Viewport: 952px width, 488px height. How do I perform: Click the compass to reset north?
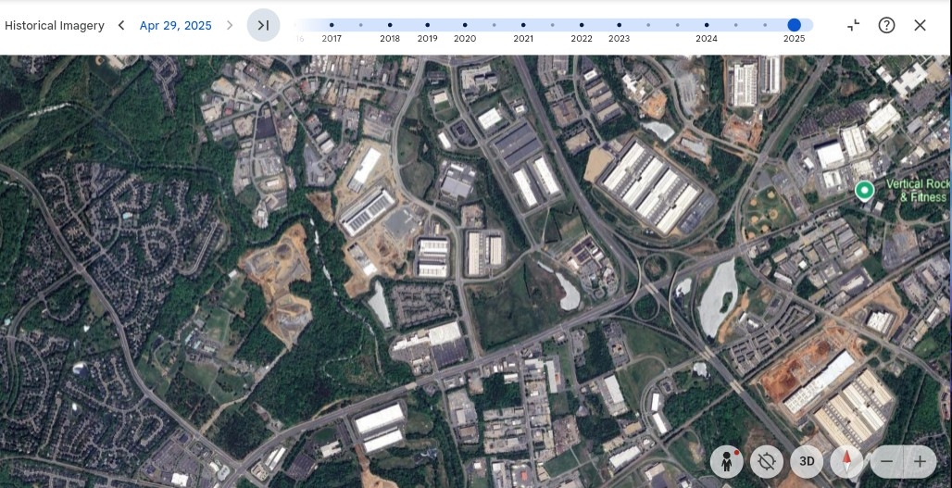[846, 461]
